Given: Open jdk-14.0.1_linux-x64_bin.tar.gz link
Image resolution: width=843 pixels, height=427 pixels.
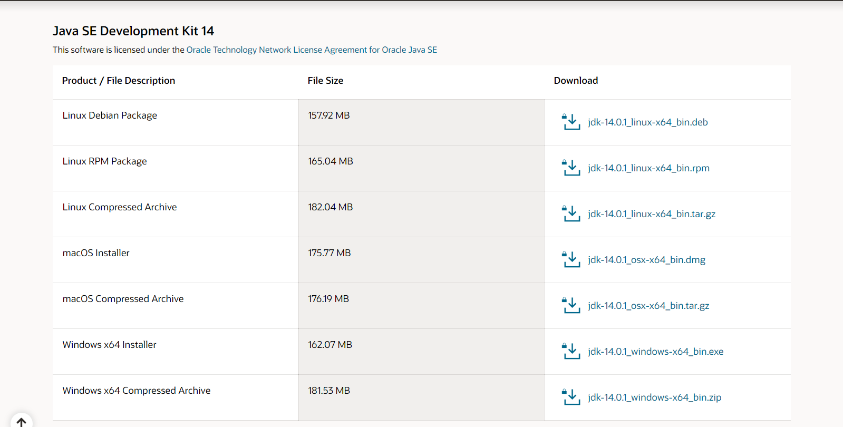Looking at the screenshot, I should (x=652, y=214).
